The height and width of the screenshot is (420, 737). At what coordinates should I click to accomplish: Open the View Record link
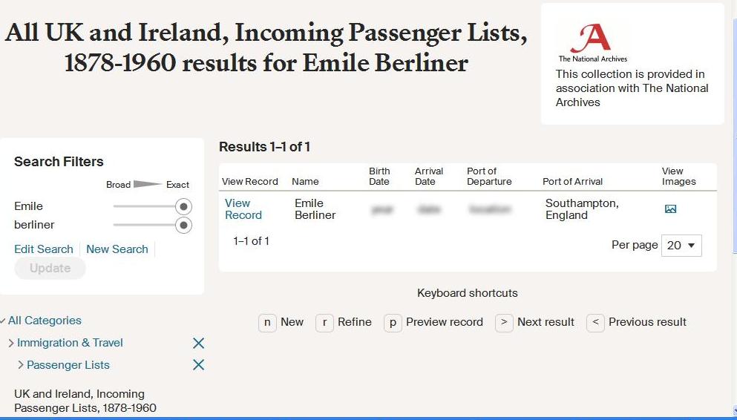click(243, 209)
